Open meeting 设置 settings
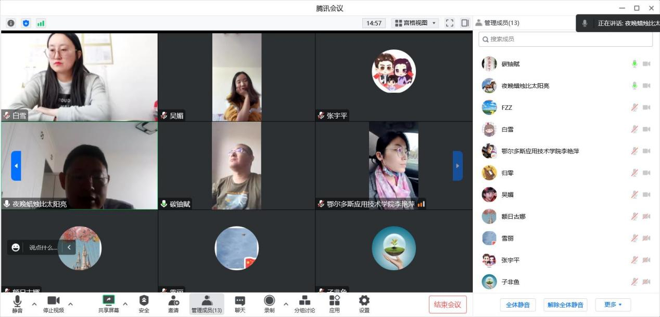Image resolution: width=660 pixels, height=317 pixels. [x=364, y=304]
